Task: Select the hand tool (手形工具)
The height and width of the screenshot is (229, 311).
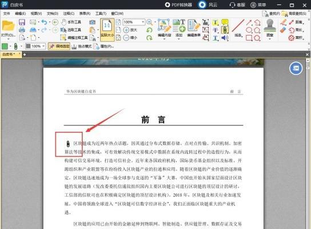Action: tap(71, 22)
